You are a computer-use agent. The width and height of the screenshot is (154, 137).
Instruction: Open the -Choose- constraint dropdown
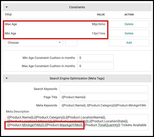[34, 43]
